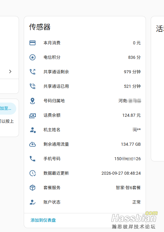The height and width of the screenshot is (232, 164).
Task: Click the 521 分钟 value
Action: pos(132,86)
